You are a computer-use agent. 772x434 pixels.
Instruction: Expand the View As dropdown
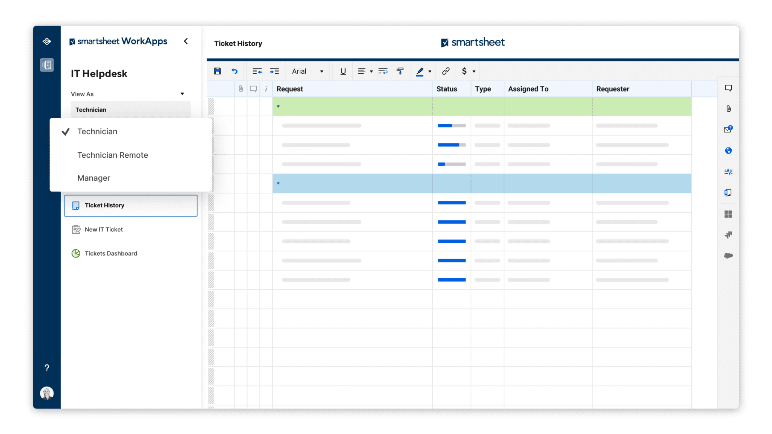[182, 94]
